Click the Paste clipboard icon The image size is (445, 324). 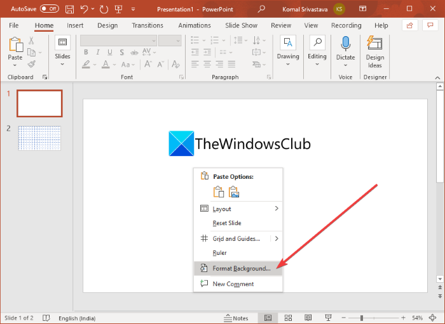click(16, 45)
